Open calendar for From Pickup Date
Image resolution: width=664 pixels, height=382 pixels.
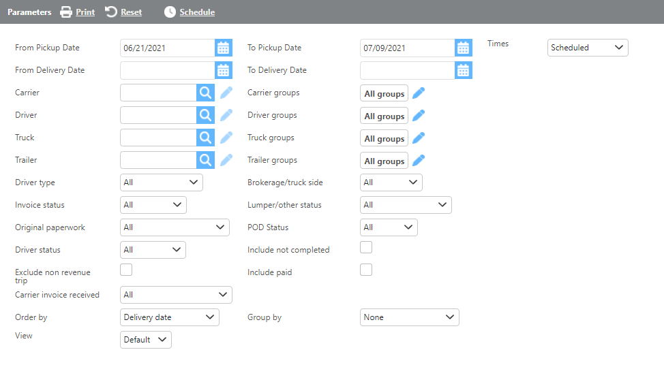pyautogui.click(x=224, y=48)
